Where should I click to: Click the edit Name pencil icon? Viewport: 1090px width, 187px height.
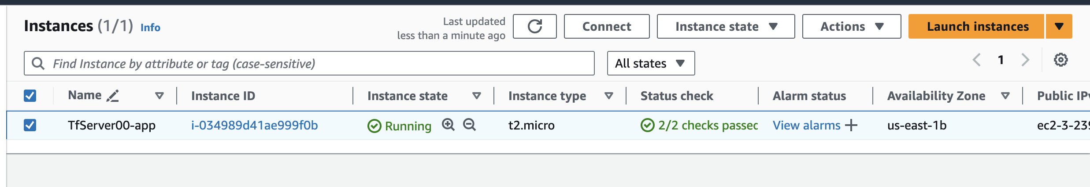click(113, 96)
